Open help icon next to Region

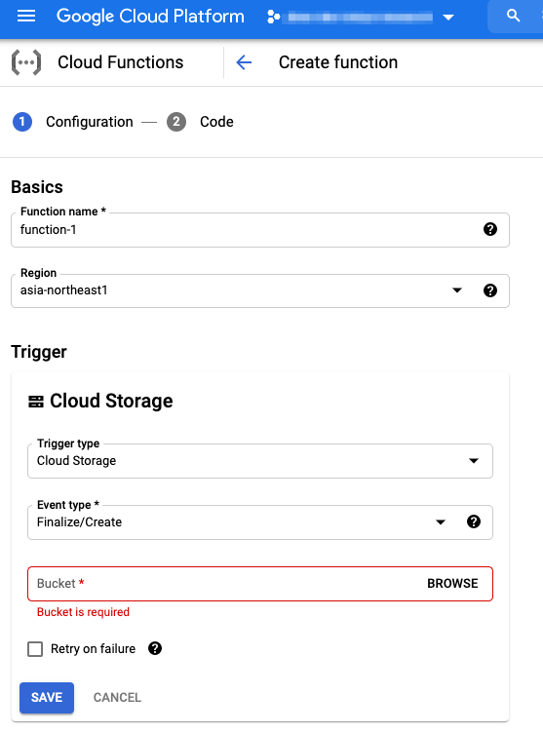pos(490,290)
